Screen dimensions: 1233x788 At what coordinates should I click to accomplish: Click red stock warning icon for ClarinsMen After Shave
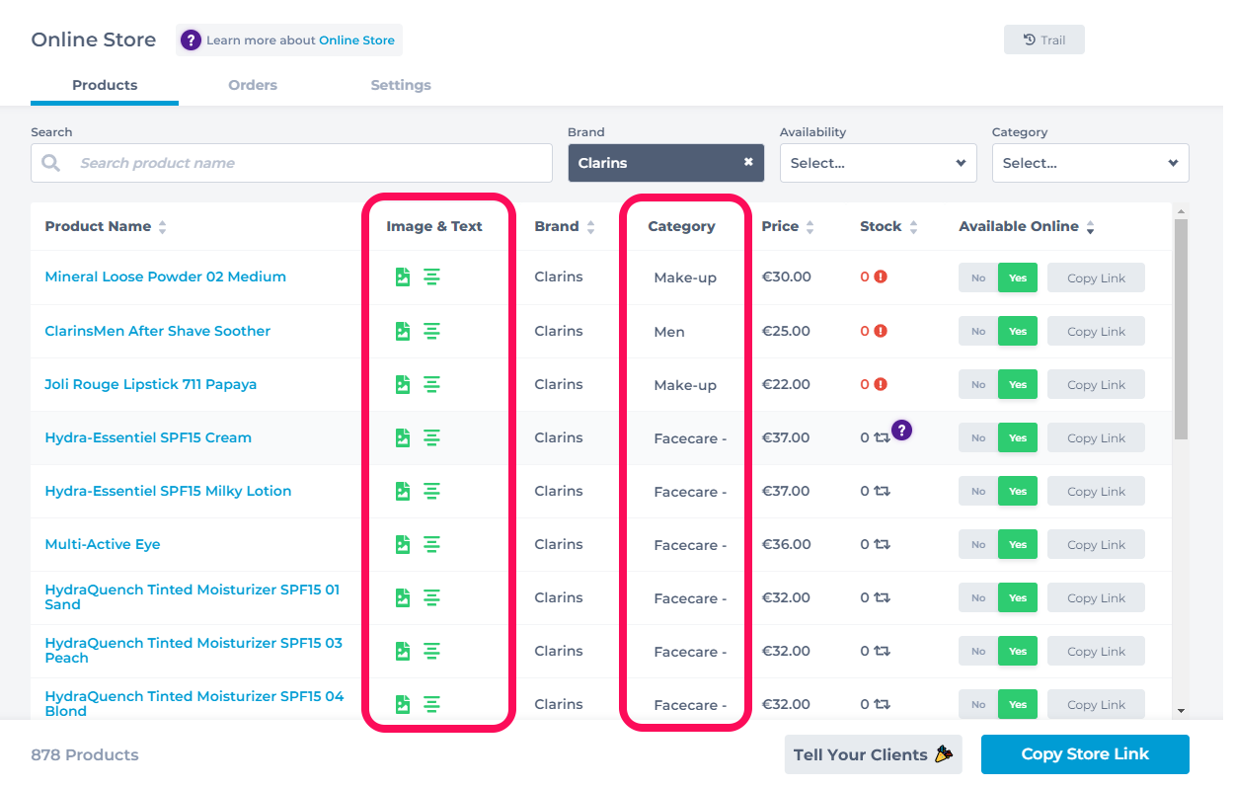pyautogui.click(x=881, y=331)
